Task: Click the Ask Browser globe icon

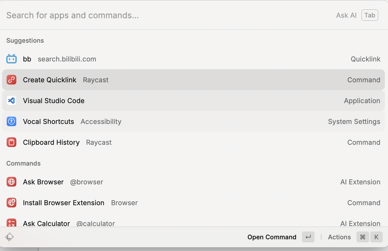Action: (11, 182)
